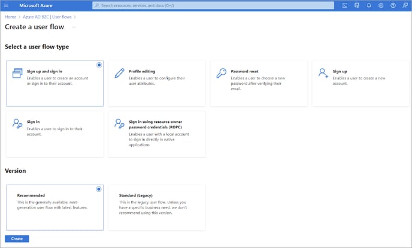412x248 pixels.
Task: Choose the Sign up user flow card
Action: coord(360,84)
